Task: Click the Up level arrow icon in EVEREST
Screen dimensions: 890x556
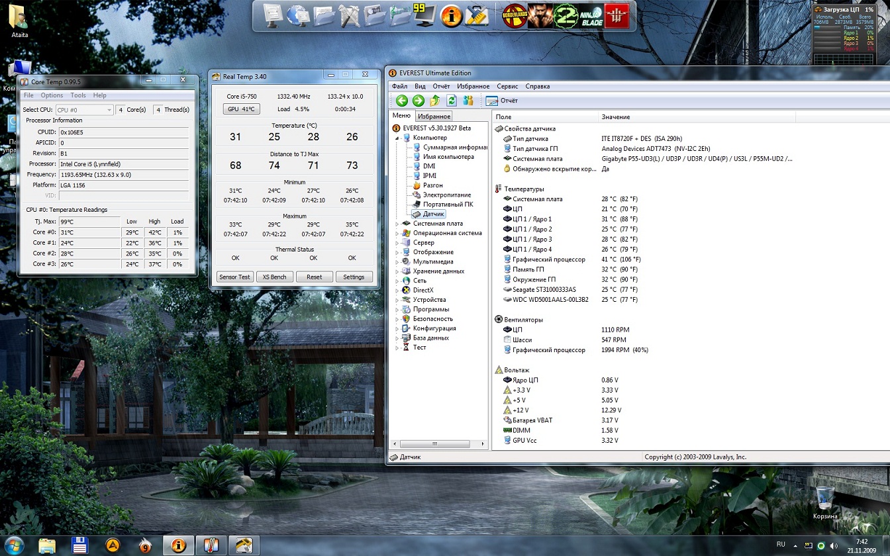Action: (435, 101)
